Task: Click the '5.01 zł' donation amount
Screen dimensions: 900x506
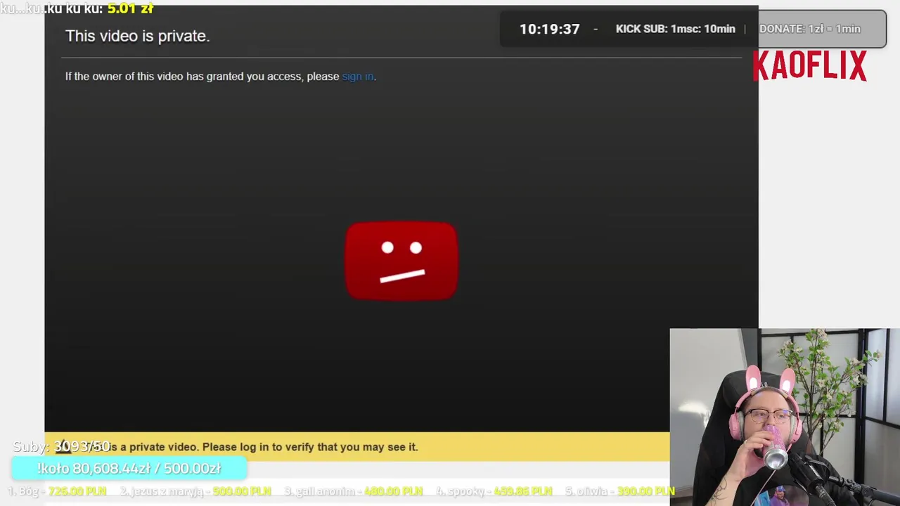Action: point(130,8)
